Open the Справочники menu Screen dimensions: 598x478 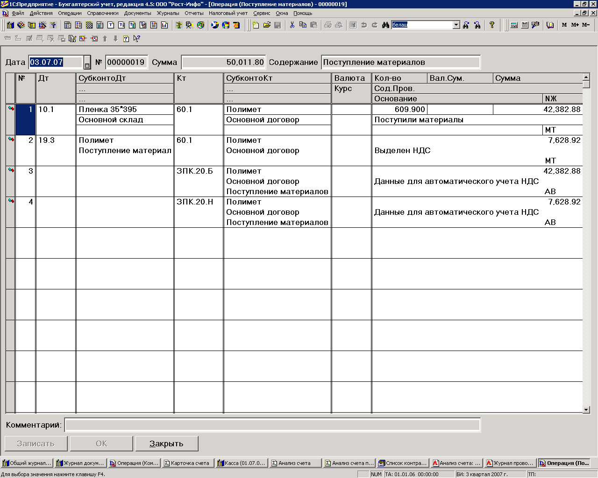(103, 13)
